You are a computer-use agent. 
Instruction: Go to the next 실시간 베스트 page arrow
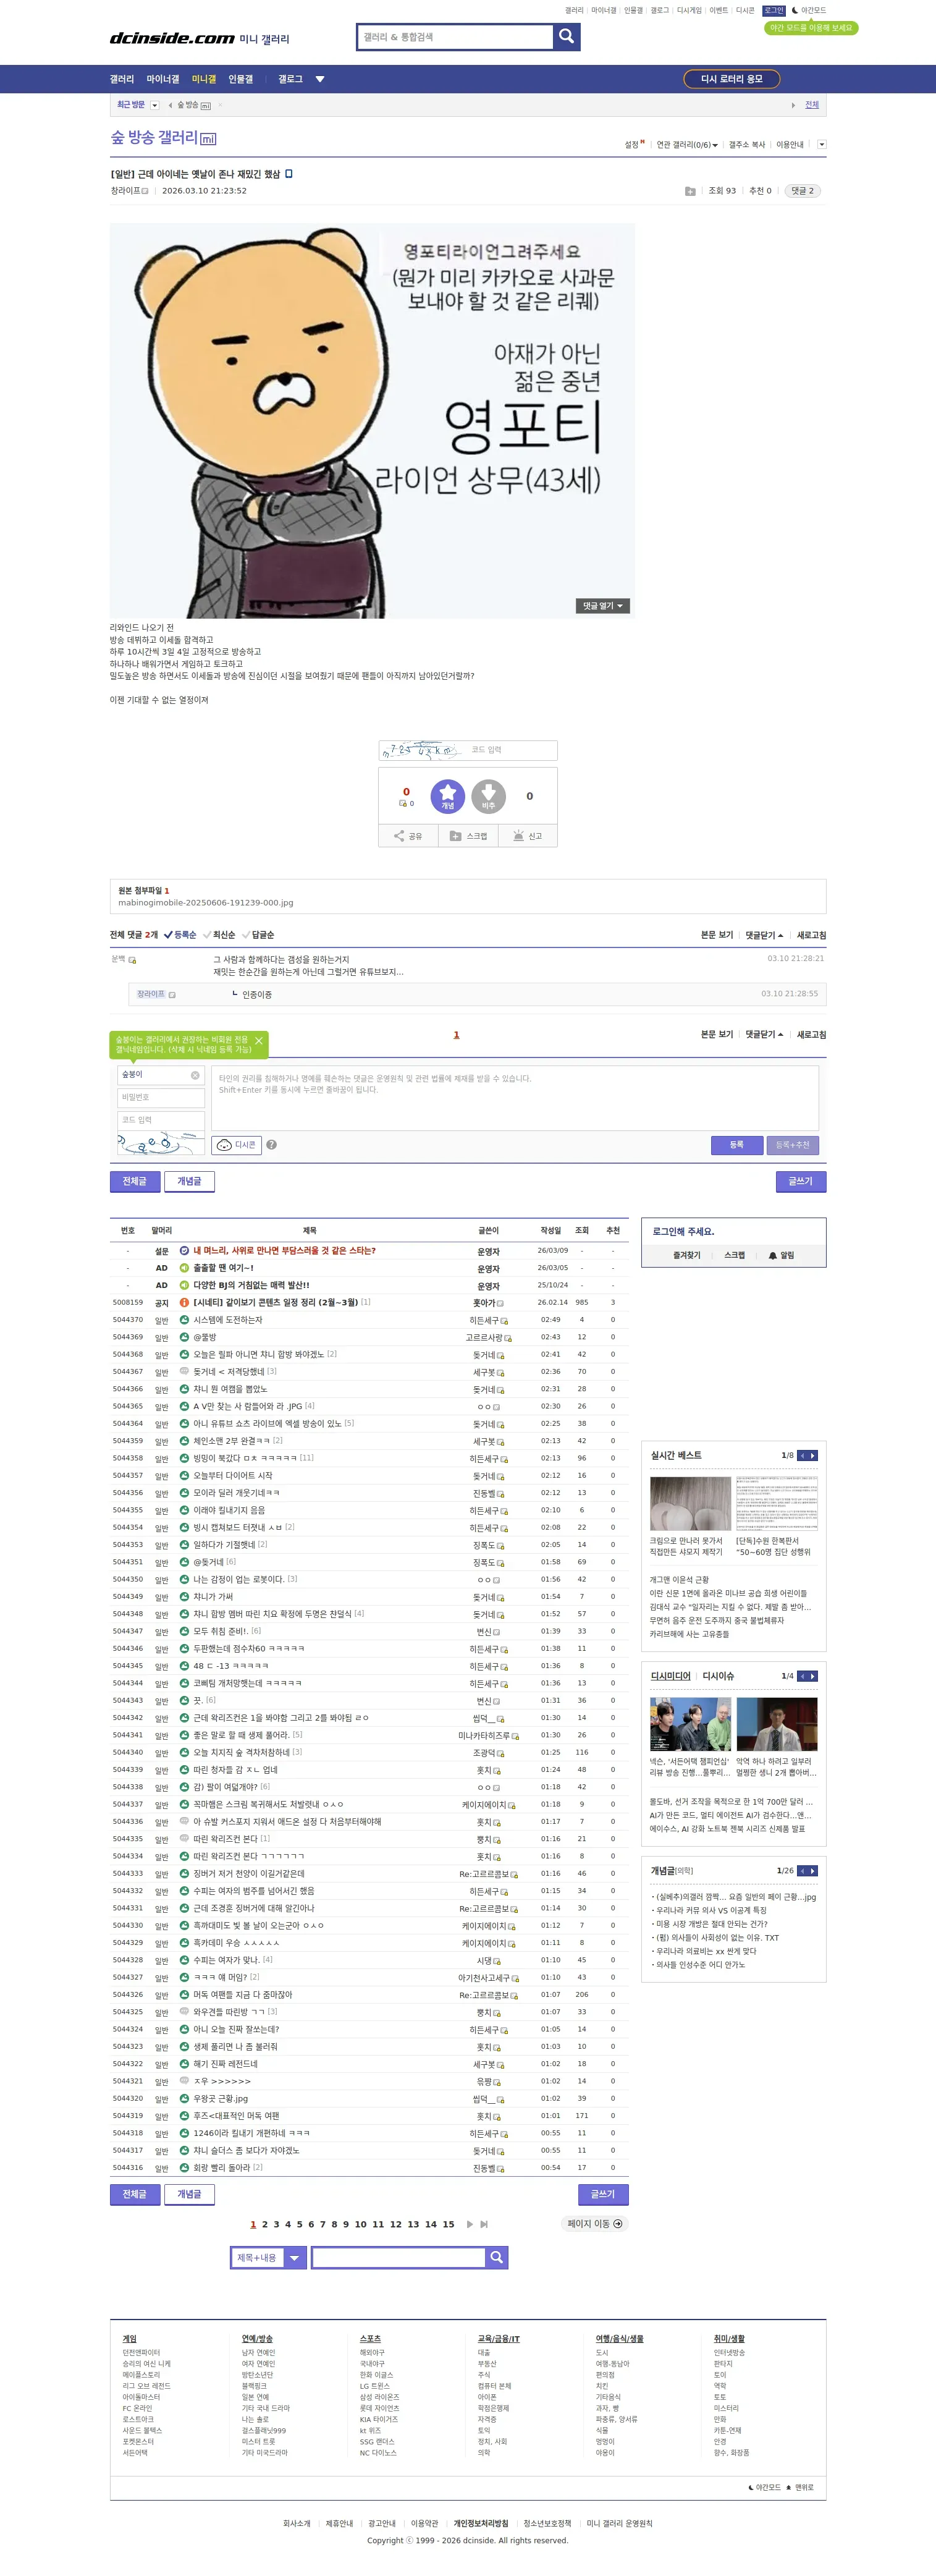click(x=813, y=1455)
